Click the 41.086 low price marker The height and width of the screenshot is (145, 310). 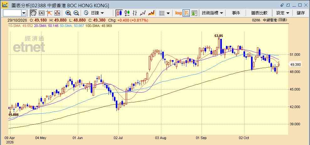(13, 115)
